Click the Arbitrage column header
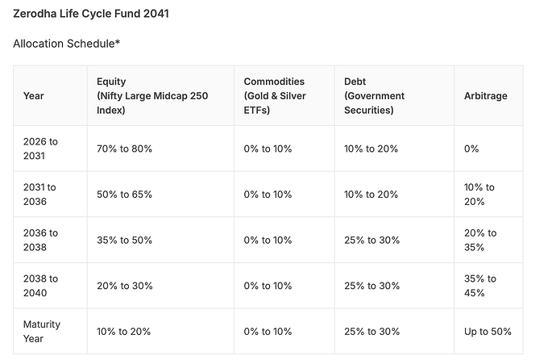 point(486,96)
